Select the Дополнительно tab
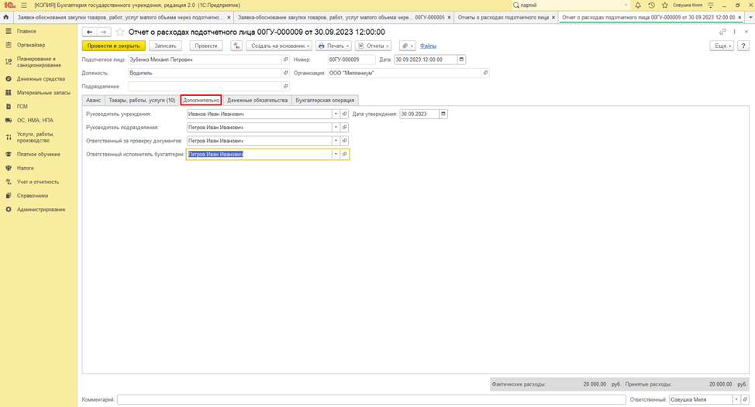The image size is (755, 407). coord(201,101)
